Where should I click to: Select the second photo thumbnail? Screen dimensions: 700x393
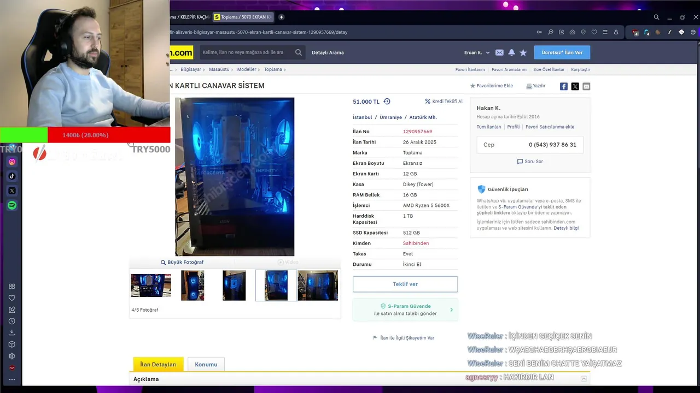tap(192, 285)
